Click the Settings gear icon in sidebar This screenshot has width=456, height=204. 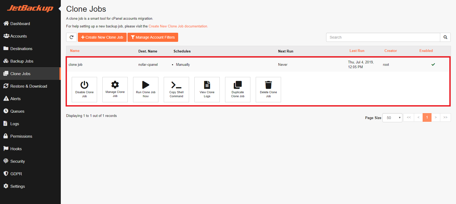[6, 186]
